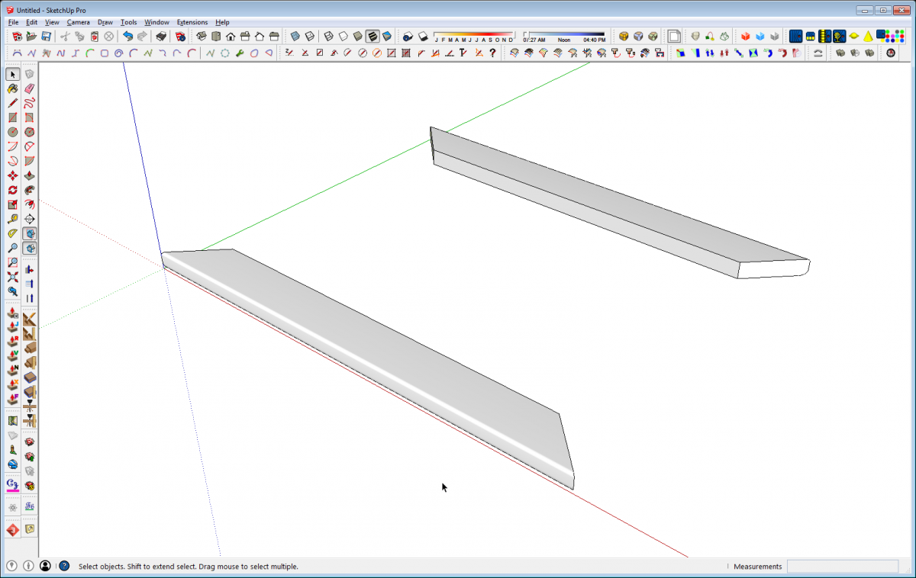This screenshot has width=916, height=578.
Task: Click the Zoom Extents tool
Action: pos(13,277)
